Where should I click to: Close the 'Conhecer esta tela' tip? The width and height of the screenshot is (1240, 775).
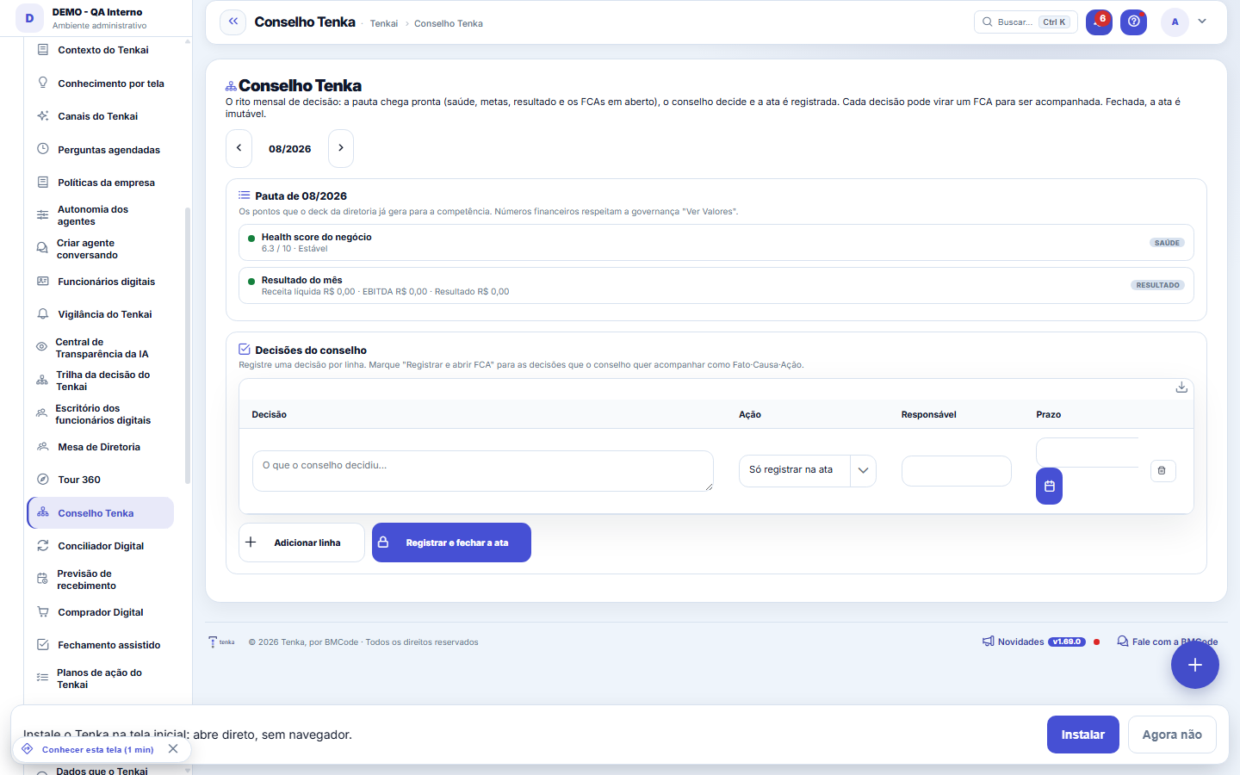[x=173, y=749]
